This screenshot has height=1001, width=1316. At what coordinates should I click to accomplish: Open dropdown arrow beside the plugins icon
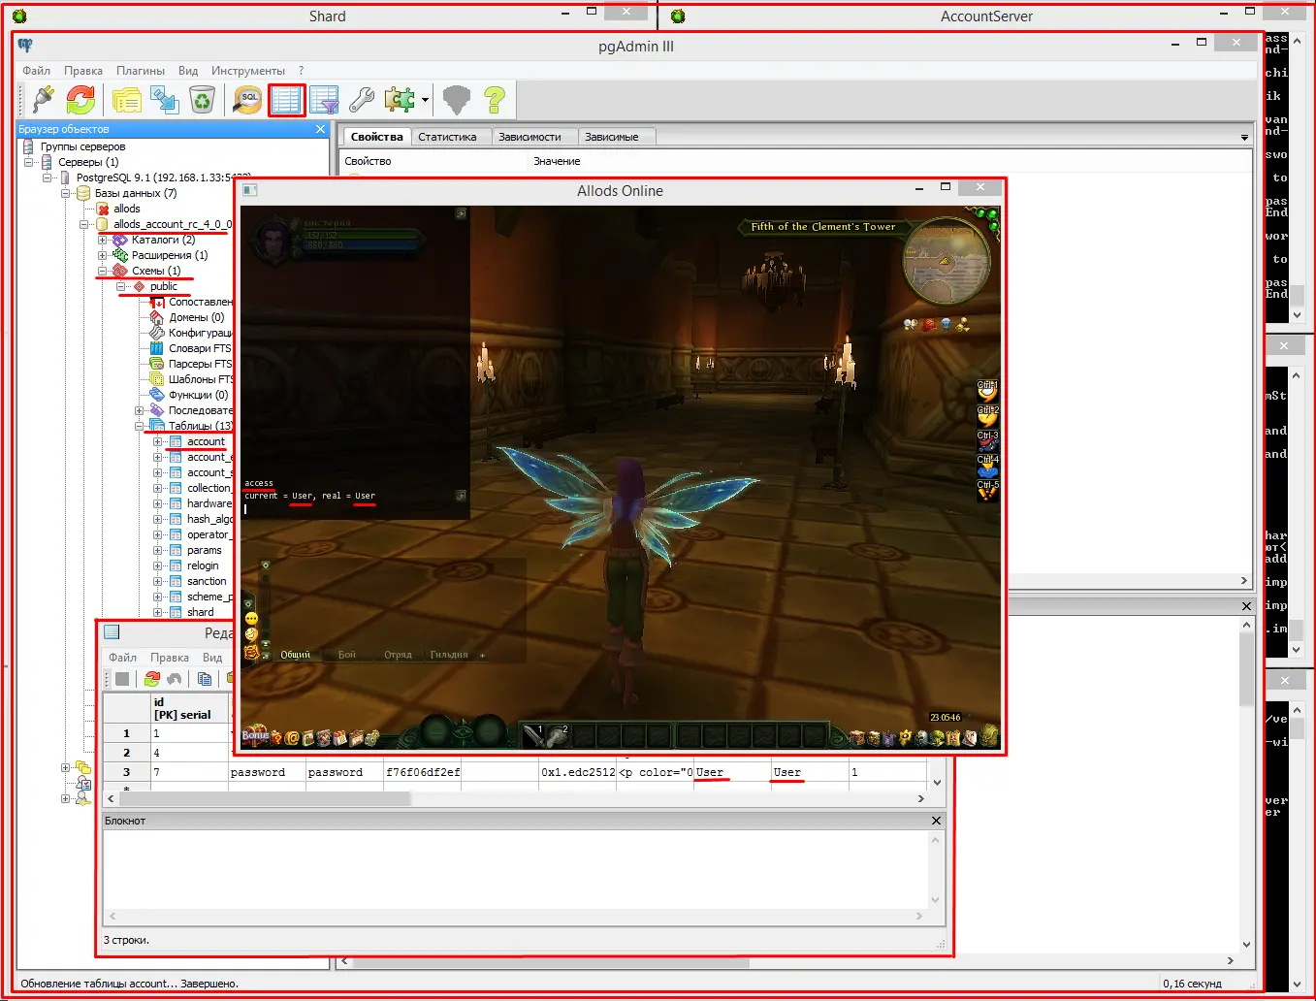tap(425, 100)
